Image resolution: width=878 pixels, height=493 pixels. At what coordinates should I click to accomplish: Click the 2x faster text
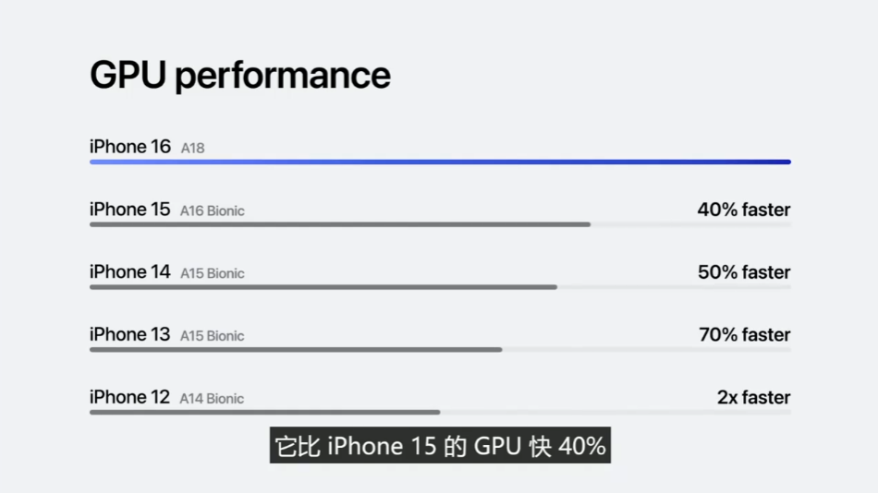753,398
